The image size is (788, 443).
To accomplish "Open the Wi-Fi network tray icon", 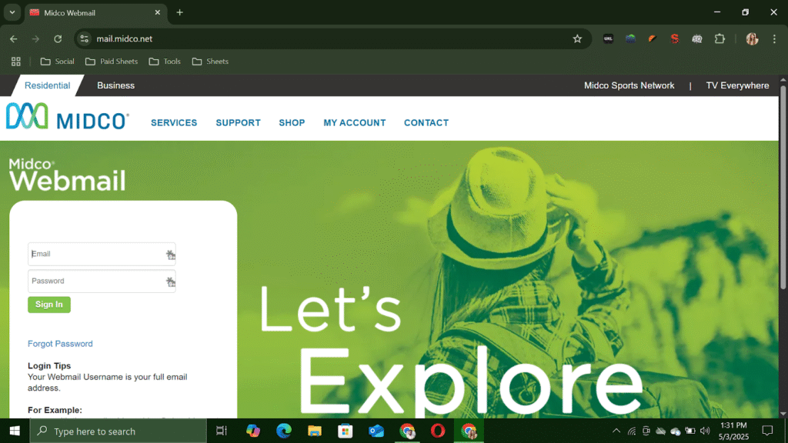I will [632, 431].
